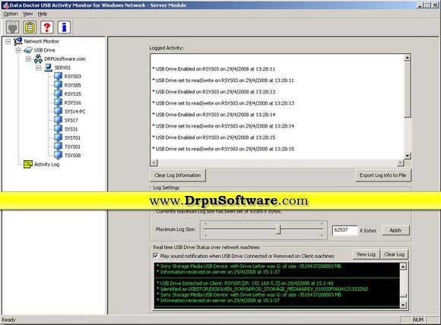
Task: Click the red question mark help icon
Action: (x=47, y=27)
